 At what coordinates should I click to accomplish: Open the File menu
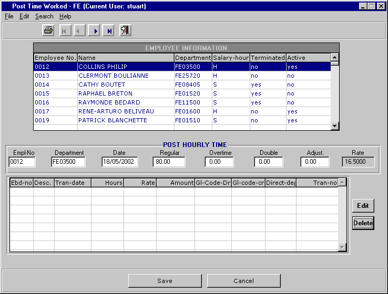9,16
